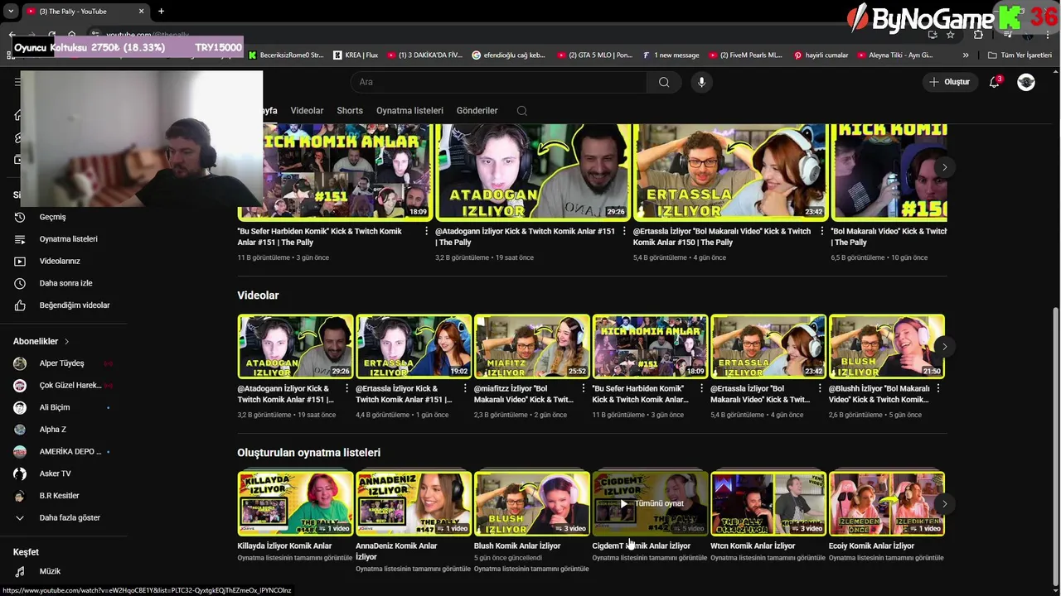
Task: Expand Abonelikler section chevron
Action: [67, 341]
